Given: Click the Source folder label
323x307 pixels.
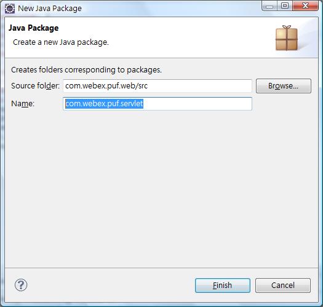Looking at the screenshot, I should 35,86.
